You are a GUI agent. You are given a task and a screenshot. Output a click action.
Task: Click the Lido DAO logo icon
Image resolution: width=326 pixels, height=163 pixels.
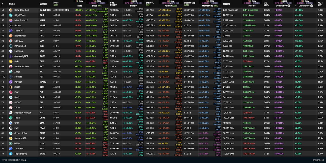(11, 41)
